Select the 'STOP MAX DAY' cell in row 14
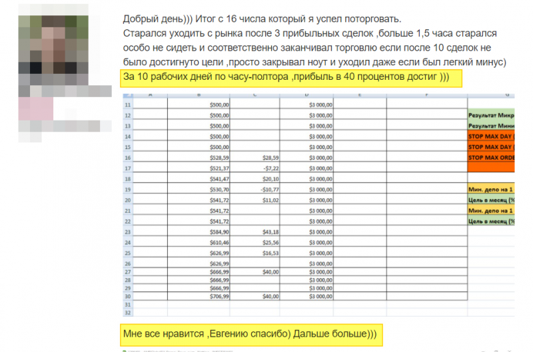533x352 pixels. (x=491, y=136)
